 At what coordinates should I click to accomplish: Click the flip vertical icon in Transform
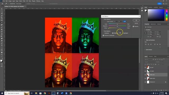click(x=160, y=37)
